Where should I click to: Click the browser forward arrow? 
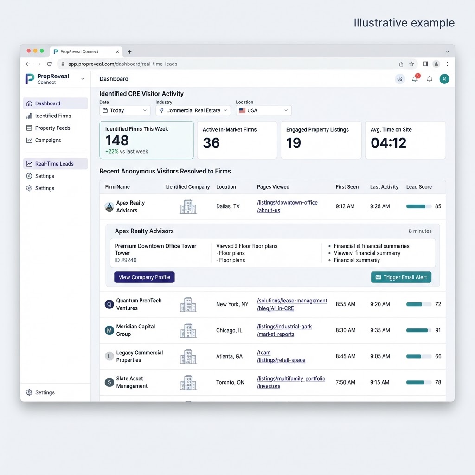[x=39, y=64]
